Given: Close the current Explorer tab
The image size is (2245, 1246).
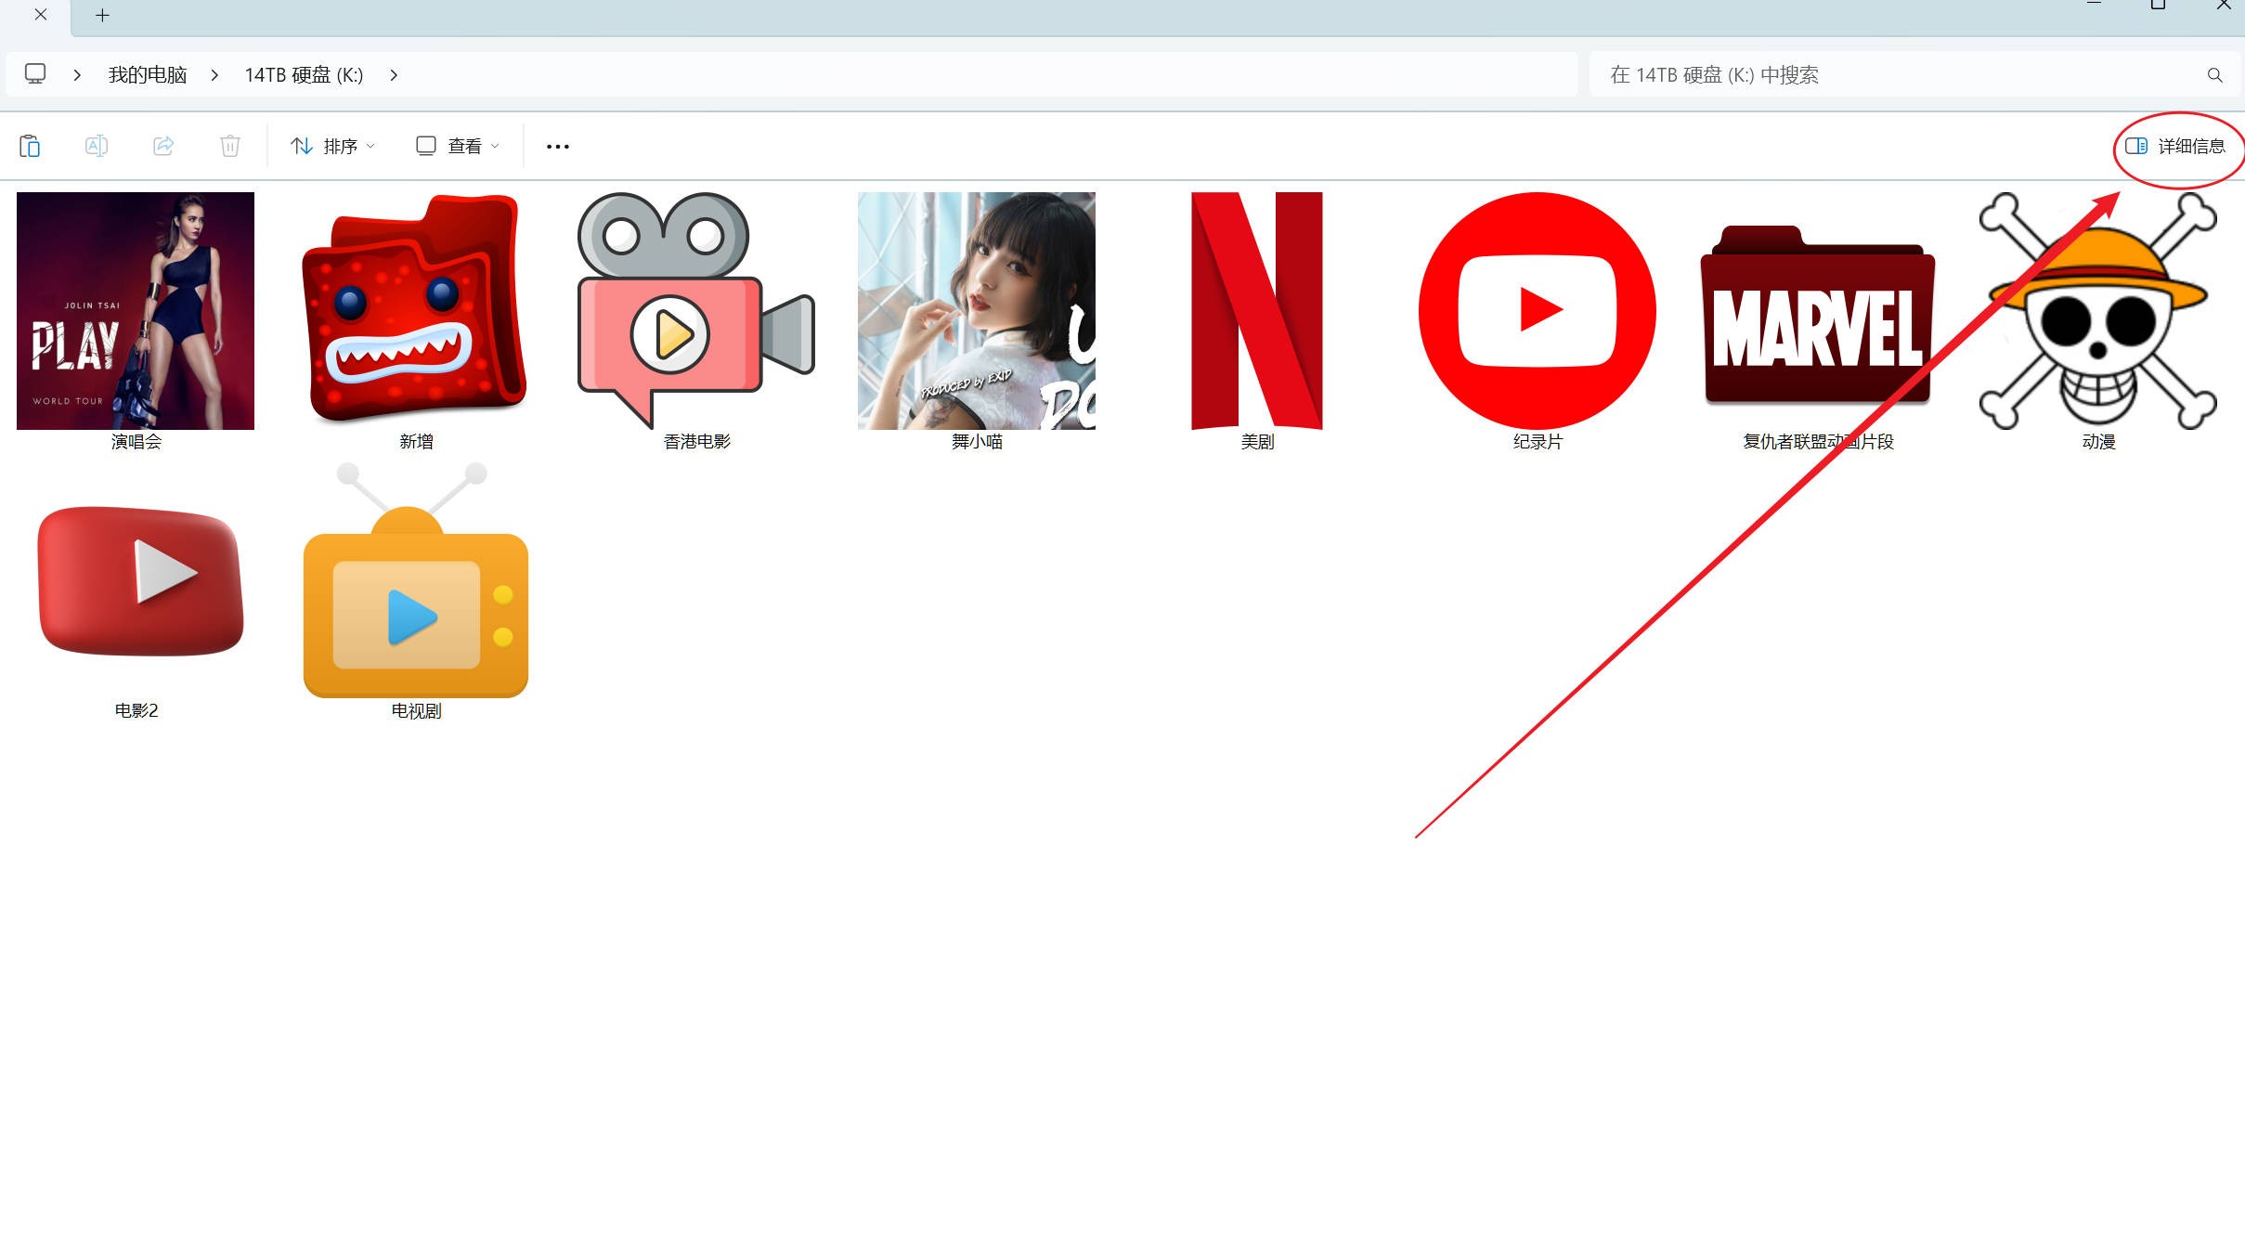Looking at the screenshot, I should tap(40, 15).
